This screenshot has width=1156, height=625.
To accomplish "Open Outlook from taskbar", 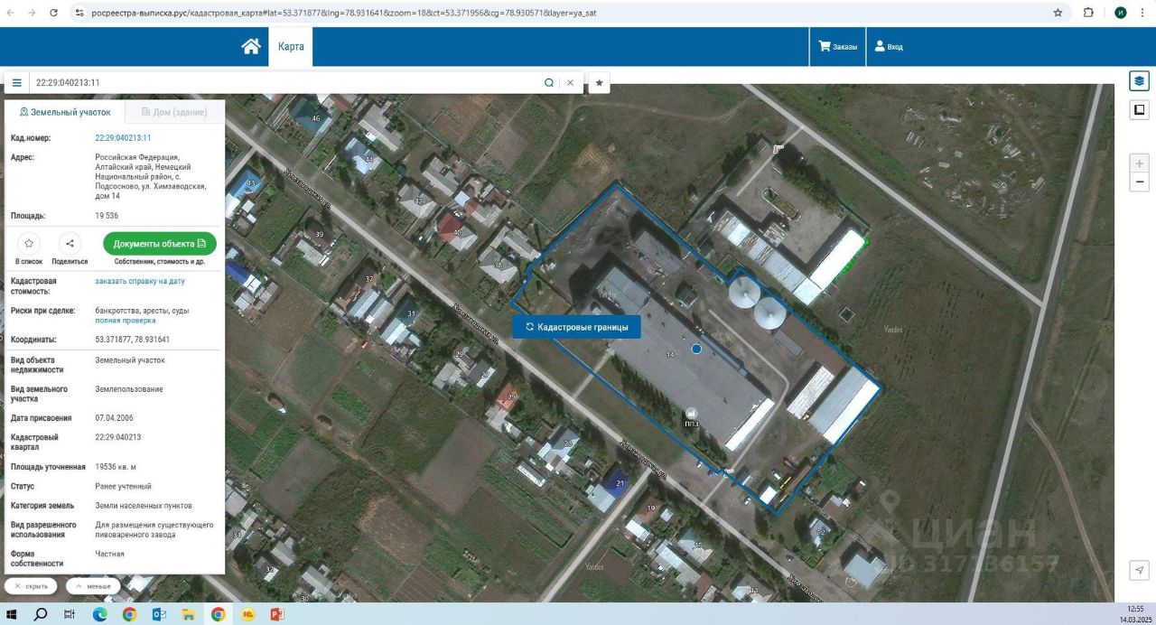I will 159,614.
